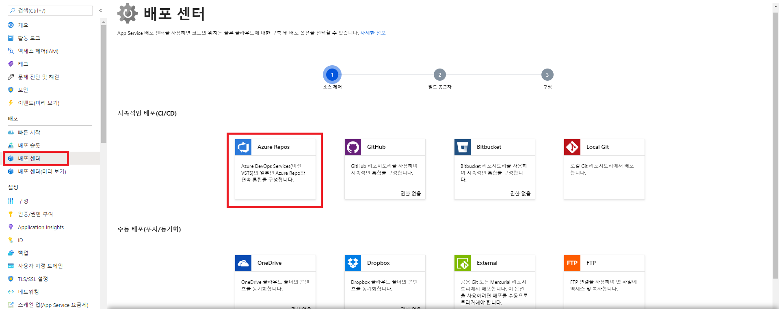The width and height of the screenshot is (779, 309).
Task: Open the 자세한 정보 link
Action: pyautogui.click(x=372, y=33)
